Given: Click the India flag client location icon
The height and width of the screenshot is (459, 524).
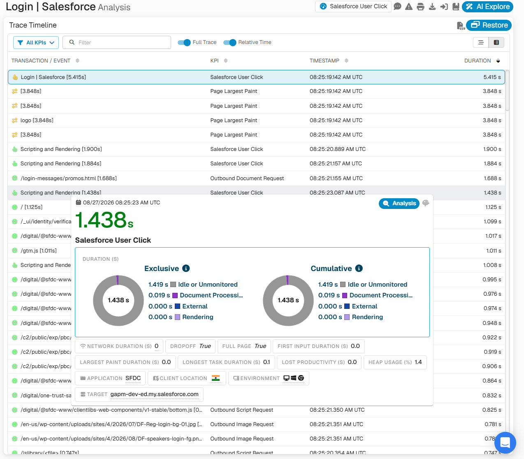Looking at the screenshot, I should click(x=216, y=378).
